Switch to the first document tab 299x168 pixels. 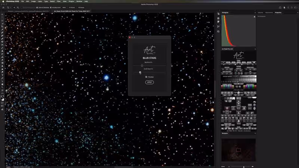click(28, 11)
